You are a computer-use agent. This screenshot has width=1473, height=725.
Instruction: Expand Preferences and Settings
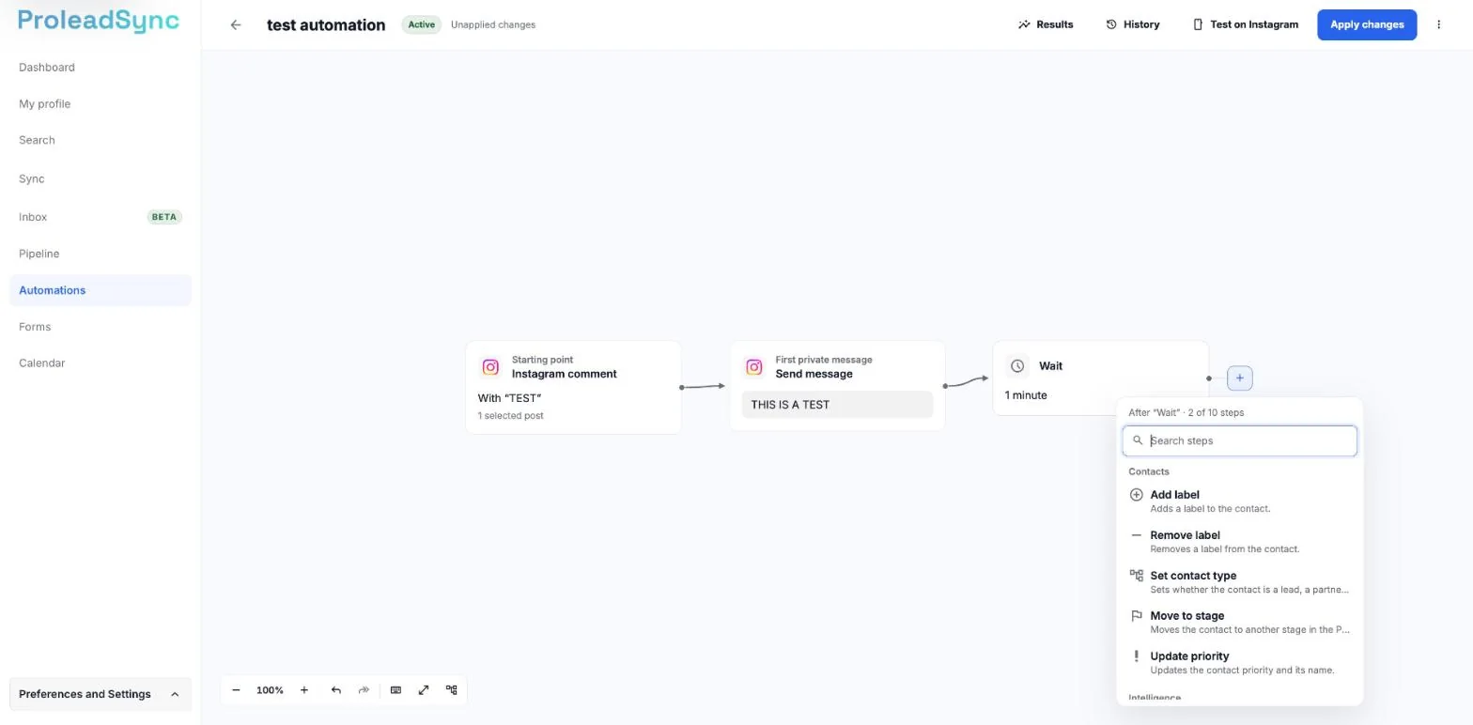[x=100, y=694]
